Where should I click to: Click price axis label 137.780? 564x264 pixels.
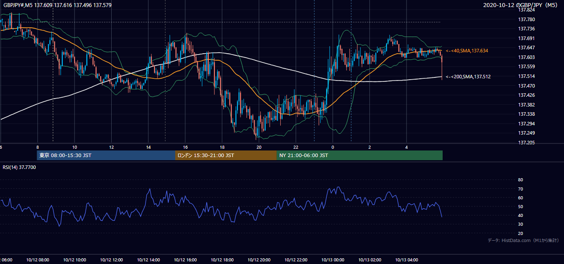click(526, 19)
